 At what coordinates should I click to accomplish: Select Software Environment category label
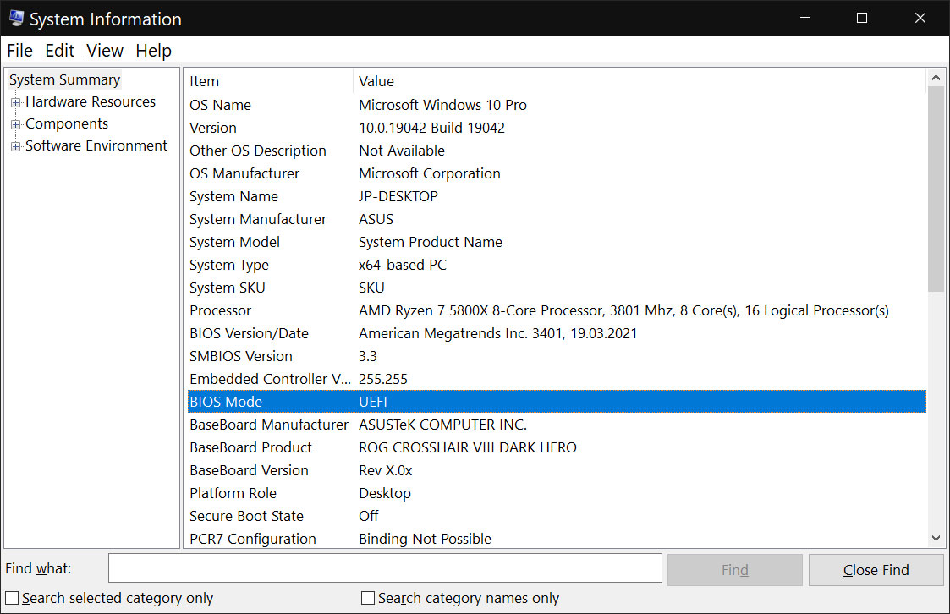[x=96, y=145]
